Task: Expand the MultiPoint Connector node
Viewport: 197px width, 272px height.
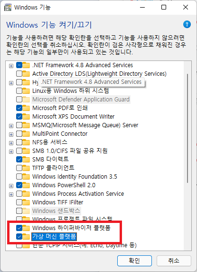Action: click(x=11, y=134)
